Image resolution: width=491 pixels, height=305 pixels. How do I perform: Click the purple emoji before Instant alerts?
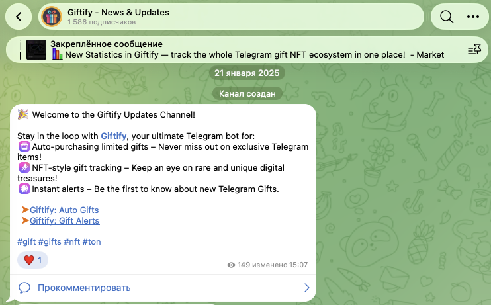(x=24, y=189)
